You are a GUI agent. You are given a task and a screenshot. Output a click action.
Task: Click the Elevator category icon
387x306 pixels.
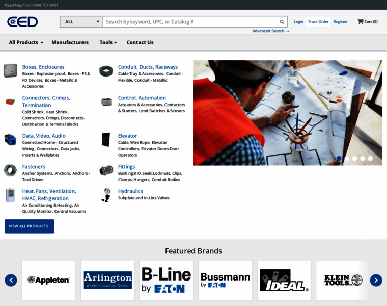pos(106,140)
